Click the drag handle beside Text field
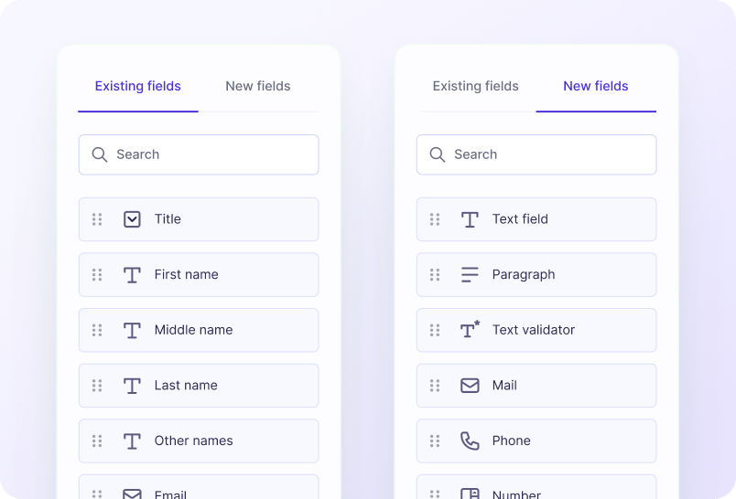 pos(435,219)
